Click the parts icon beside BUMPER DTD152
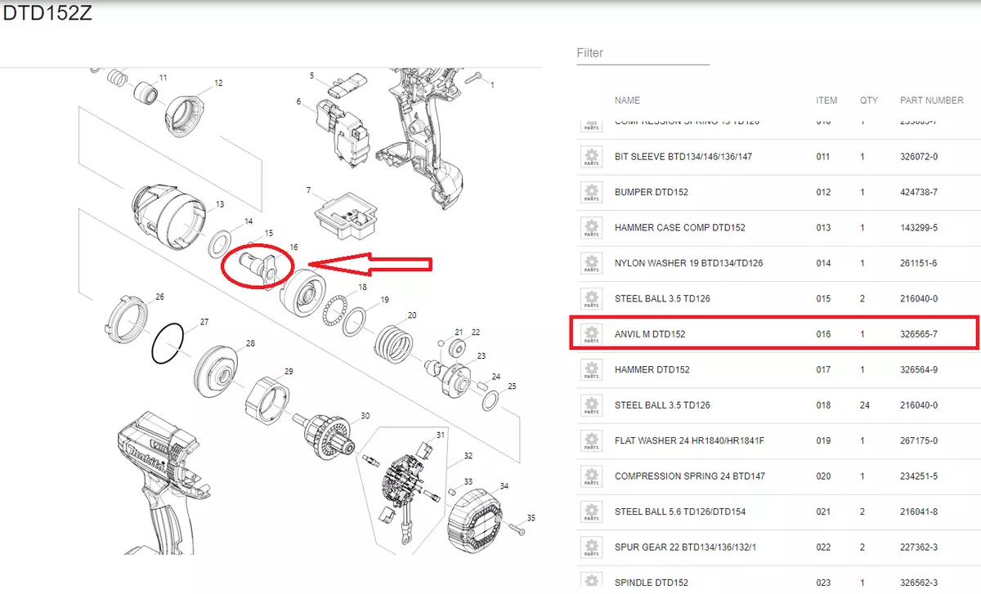981x594 pixels. (591, 193)
